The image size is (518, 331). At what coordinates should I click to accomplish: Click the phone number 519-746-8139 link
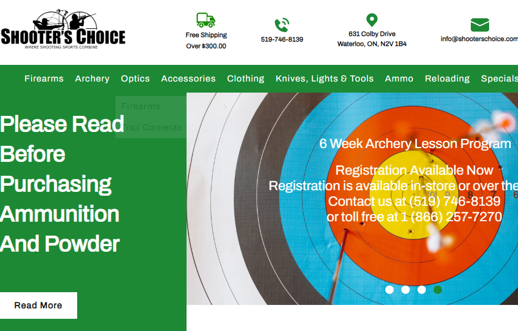click(x=281, y=39)
